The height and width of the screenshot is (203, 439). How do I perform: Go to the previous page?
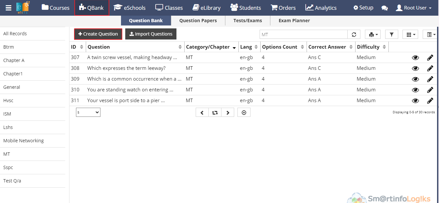point(202,113)
